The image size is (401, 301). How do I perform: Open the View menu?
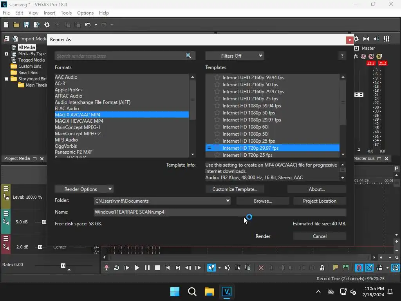[33, 13]
